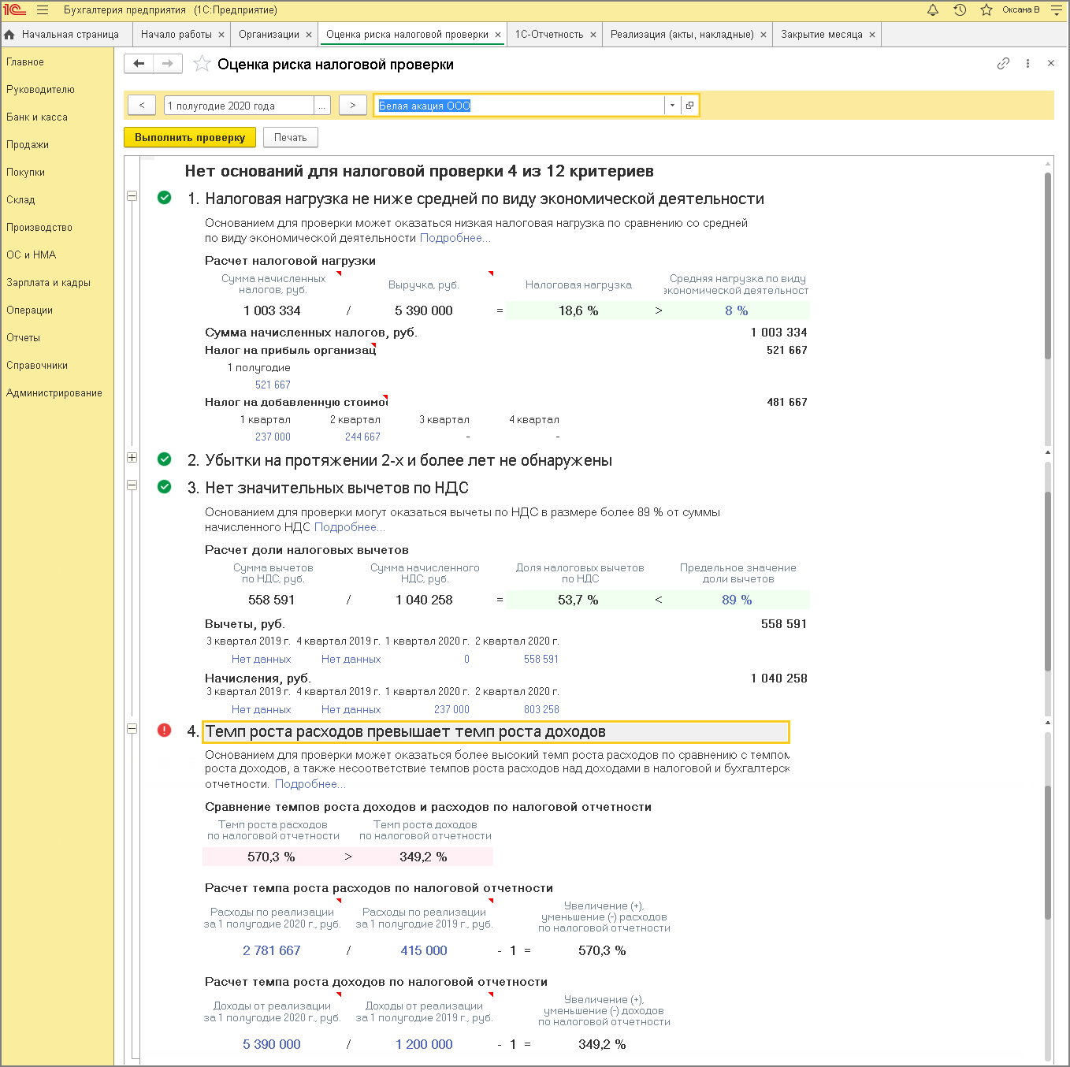Collapse criterion 4 expense growth section
Viewport: 1070px width, 1067px height.
tap(132, 729)
